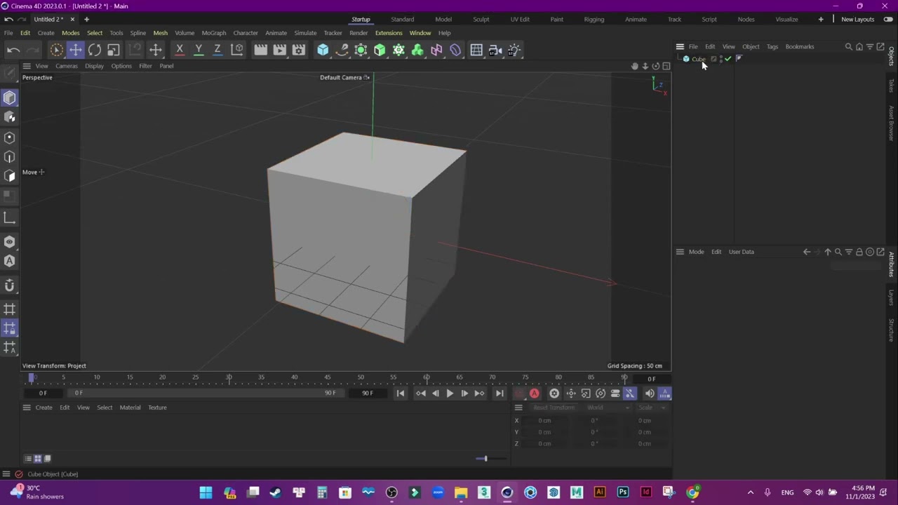This screenshot has height=505, width=898.
Task: Open the Extensions menu
Action: (389, 33)
